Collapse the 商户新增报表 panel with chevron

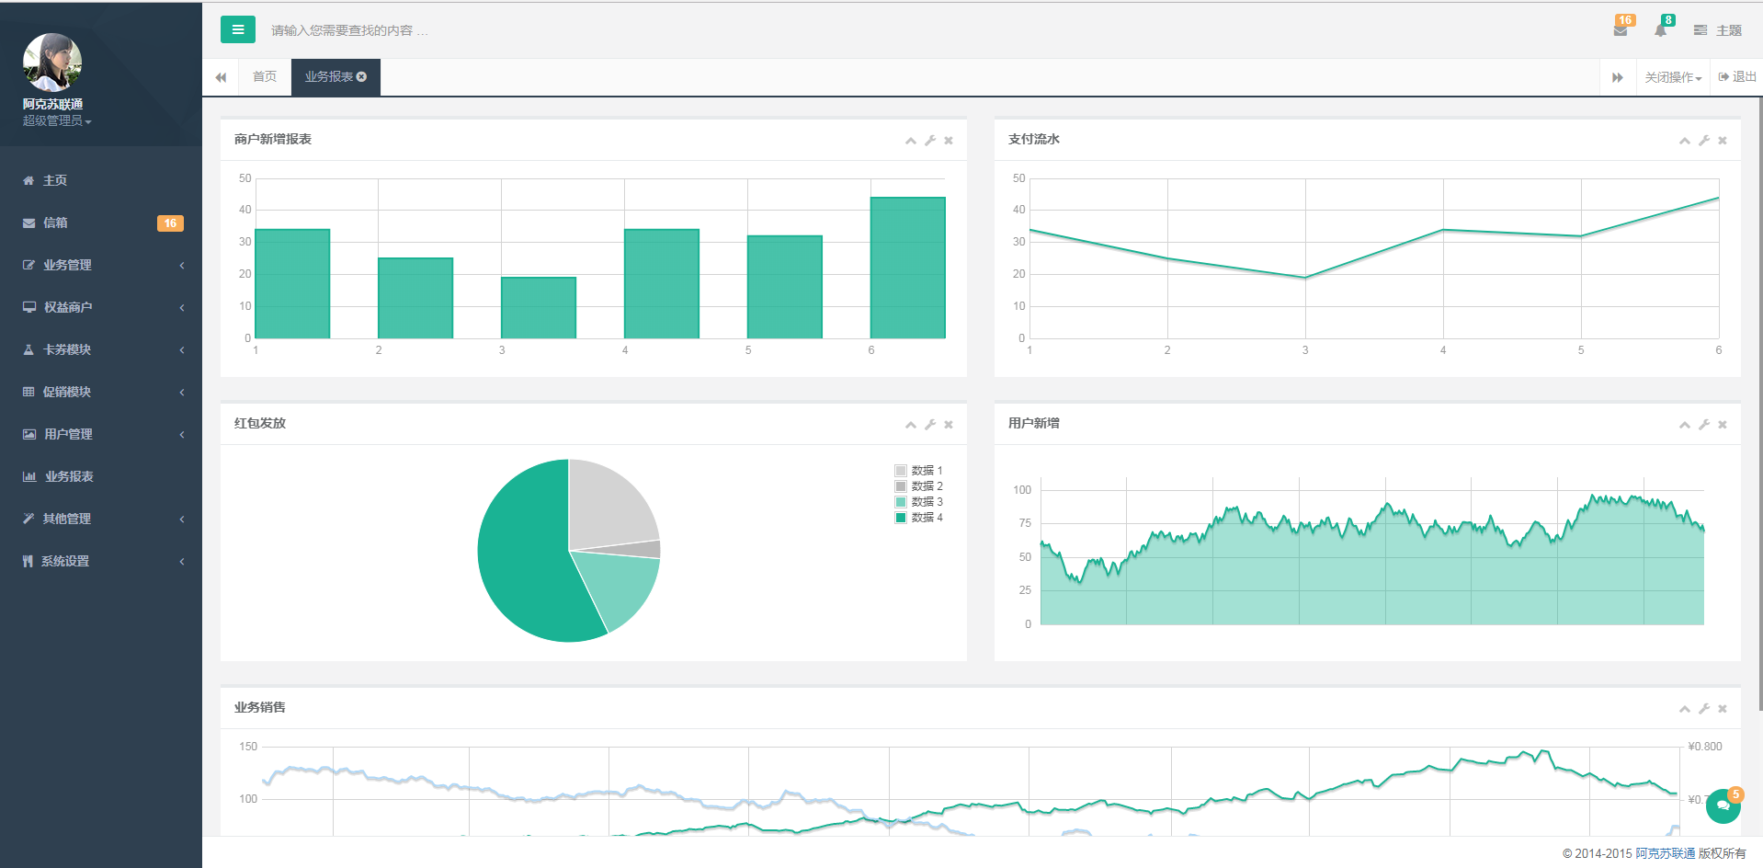pyautogui.click(x=911, y=141)
